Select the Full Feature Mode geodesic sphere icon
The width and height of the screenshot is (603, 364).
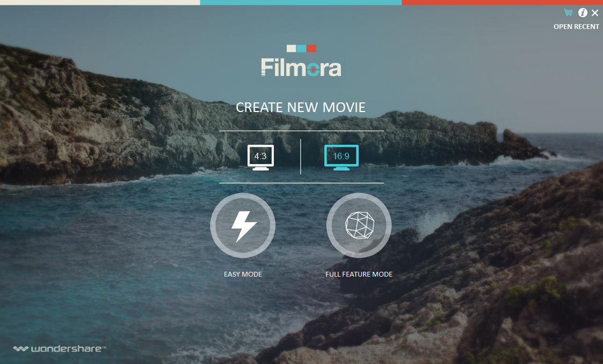pyautogui.click(x=359, y=225)
